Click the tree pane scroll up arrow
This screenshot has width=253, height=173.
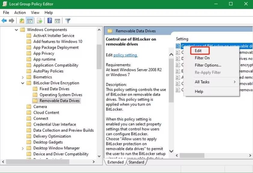[x=99, y=30]
